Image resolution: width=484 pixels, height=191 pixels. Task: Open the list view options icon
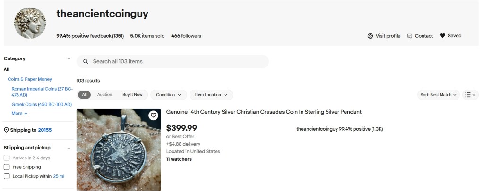(x=470, y=95)
